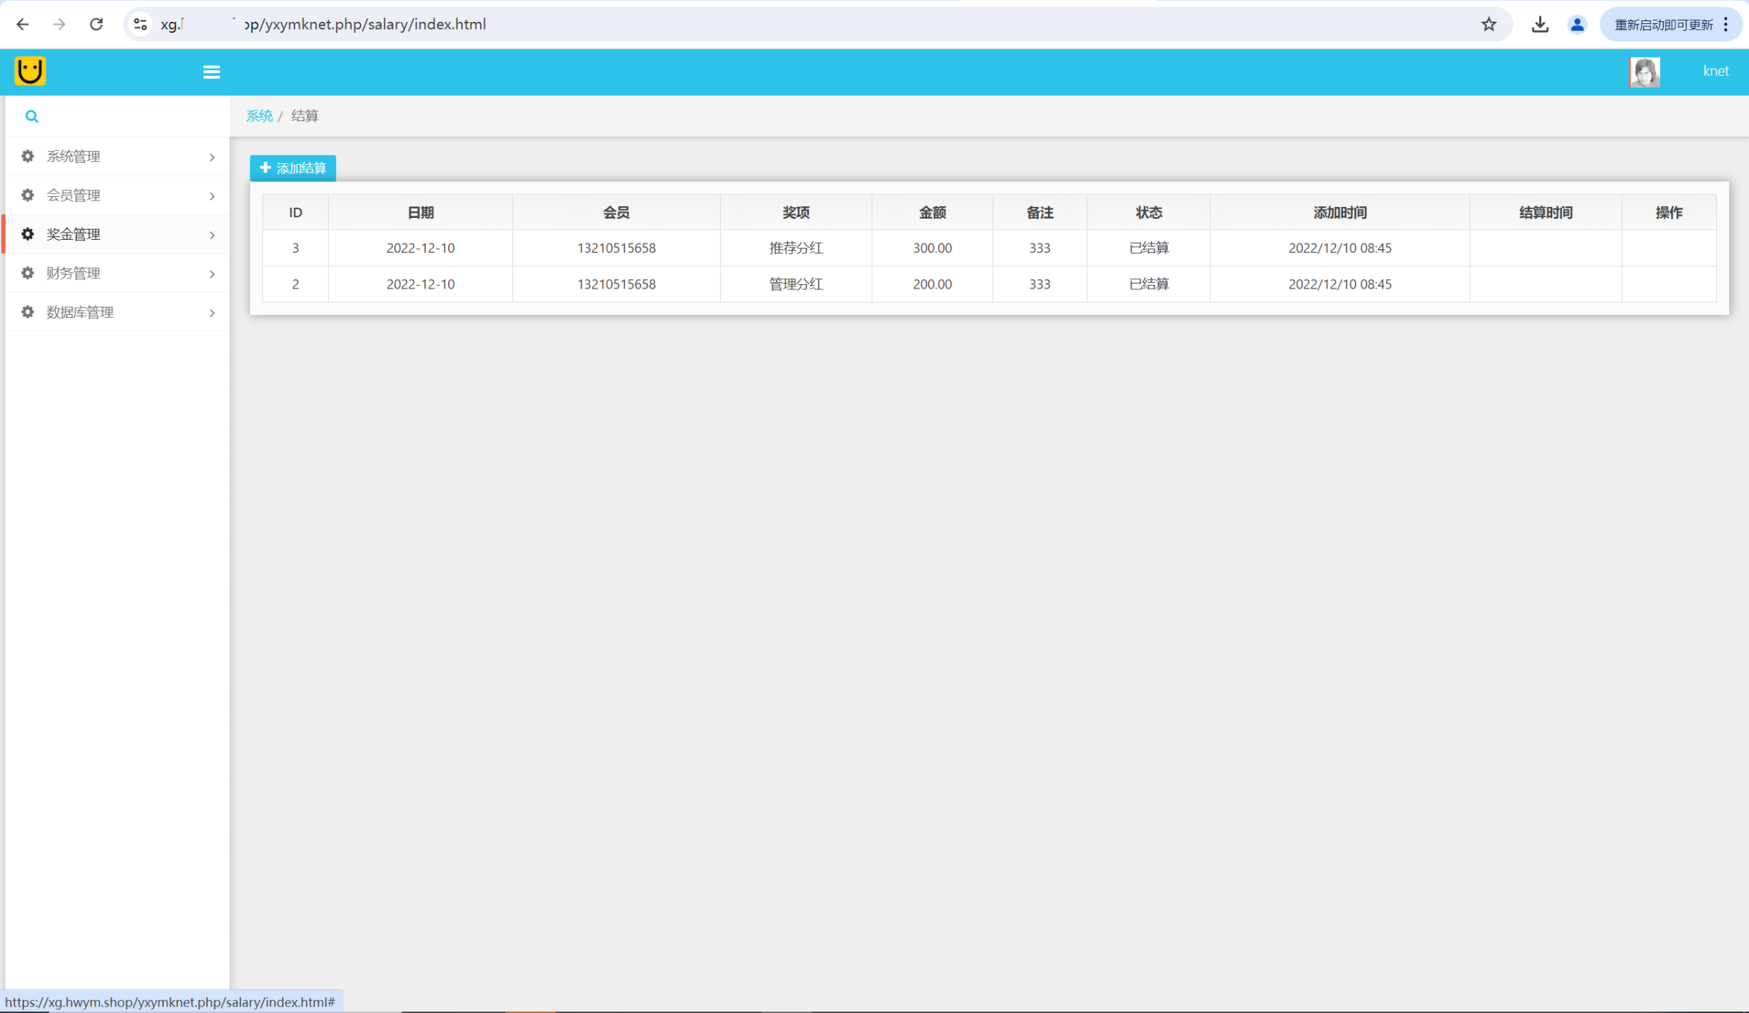
Task: Click the sidebar search magnifier icon
Action: coord(31,117)
